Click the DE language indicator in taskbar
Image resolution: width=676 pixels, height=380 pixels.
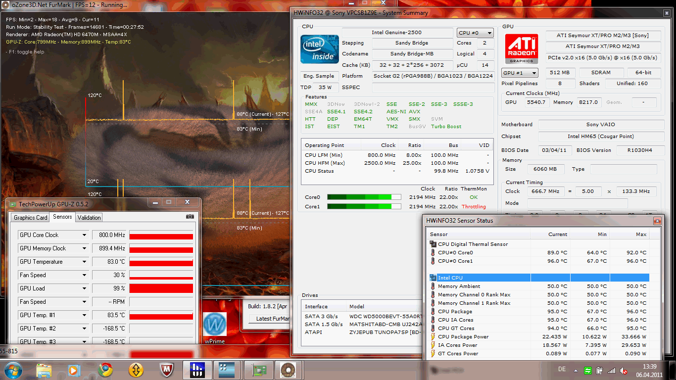click(562, 370)
